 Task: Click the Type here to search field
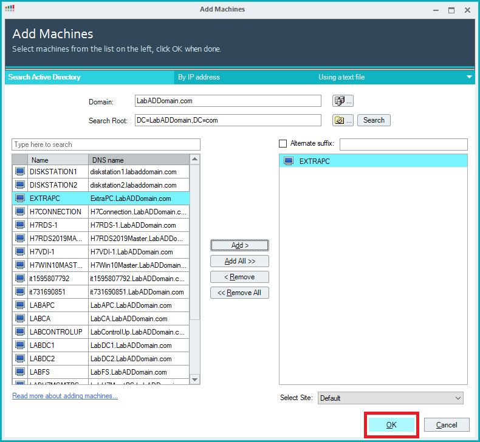pyautogui.click(x=106, y=144)
